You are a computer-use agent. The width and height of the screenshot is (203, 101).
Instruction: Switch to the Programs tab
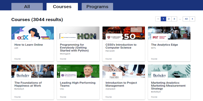pos(97,7)
